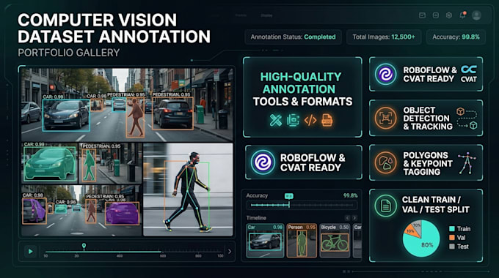Screen dimensions: 499x278
Task: Click the polygon shapes circle icon
Action: coord(385,163)
